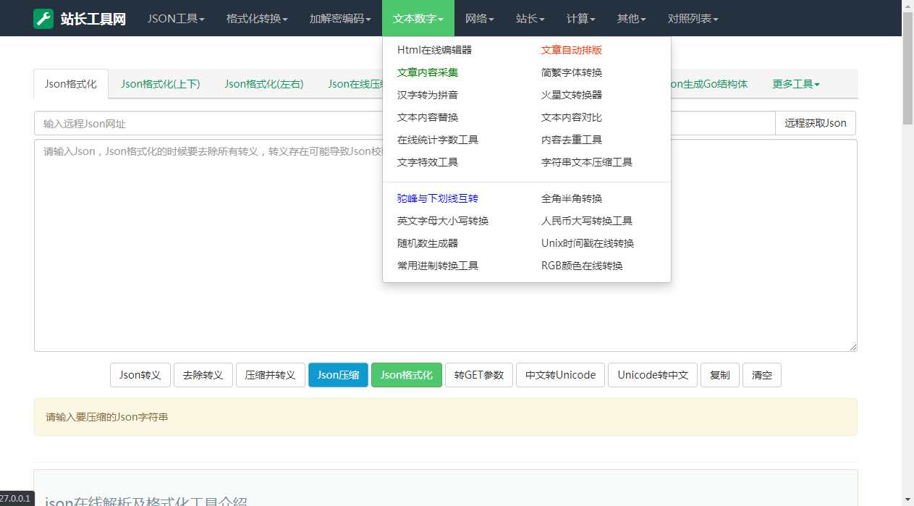Click the remote Json URL input field
The image size is (914, 506).
pyautogui.click(x=217, y=123)
